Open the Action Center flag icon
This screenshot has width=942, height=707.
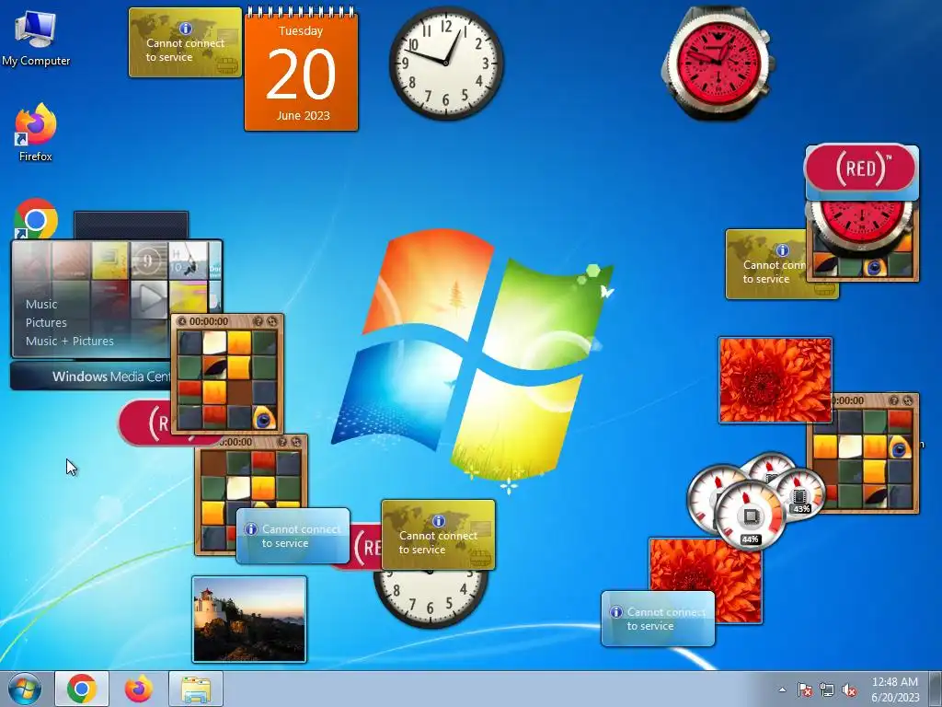tap(804, 690)
